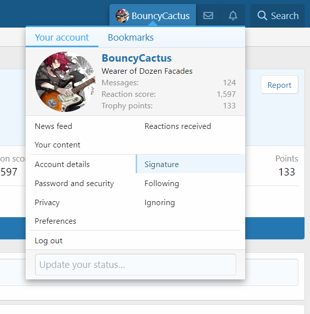Image resolution: width=310 pixels, height=314 pixels.
Task: Open the inbox envelope icon
Action: point(208,16)
